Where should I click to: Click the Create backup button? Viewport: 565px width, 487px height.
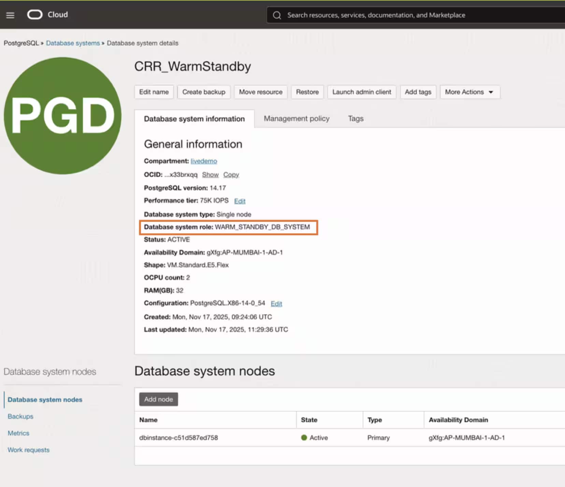(204, 92)
